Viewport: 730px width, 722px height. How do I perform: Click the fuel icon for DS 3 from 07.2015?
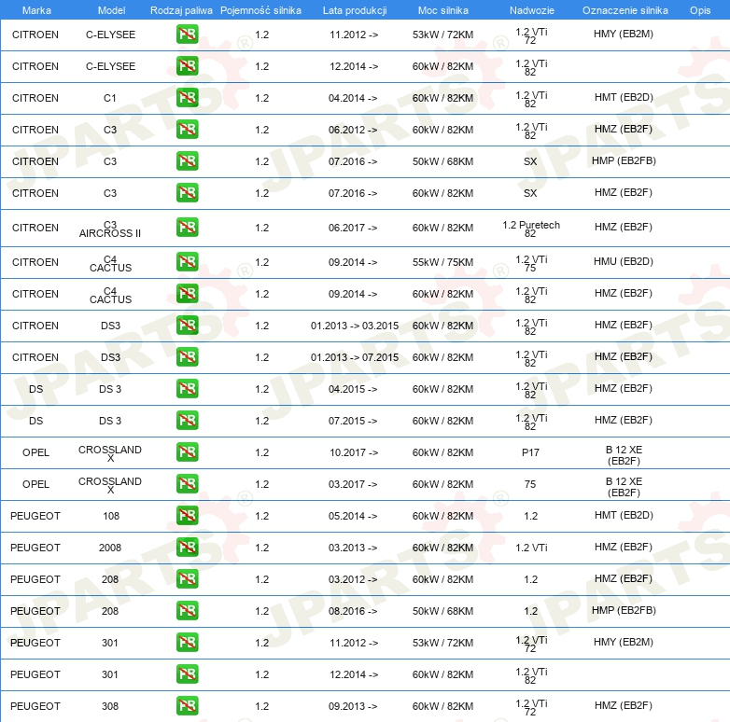coord(187,420)
